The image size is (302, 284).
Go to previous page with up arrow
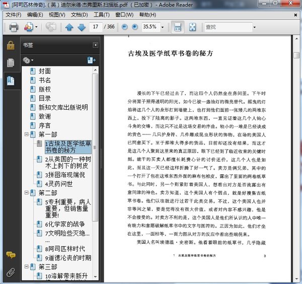point(69,27)
